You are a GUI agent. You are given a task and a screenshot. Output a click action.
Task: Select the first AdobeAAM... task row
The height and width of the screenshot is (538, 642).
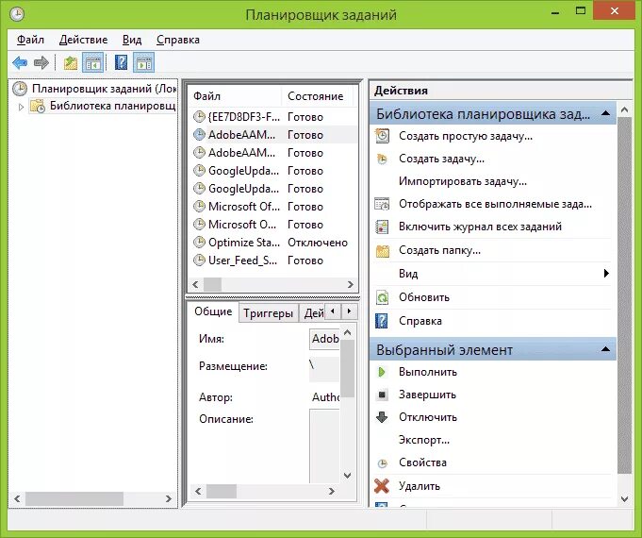coord(273,134)
